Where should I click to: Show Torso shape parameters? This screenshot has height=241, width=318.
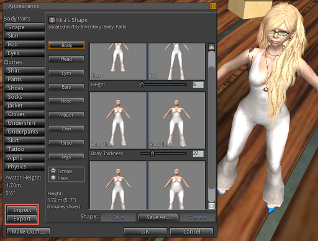(66, 143)
